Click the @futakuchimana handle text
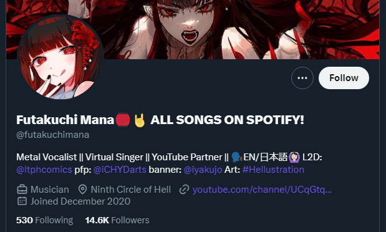Screen dimensions: 386x232 pos(52,135)
